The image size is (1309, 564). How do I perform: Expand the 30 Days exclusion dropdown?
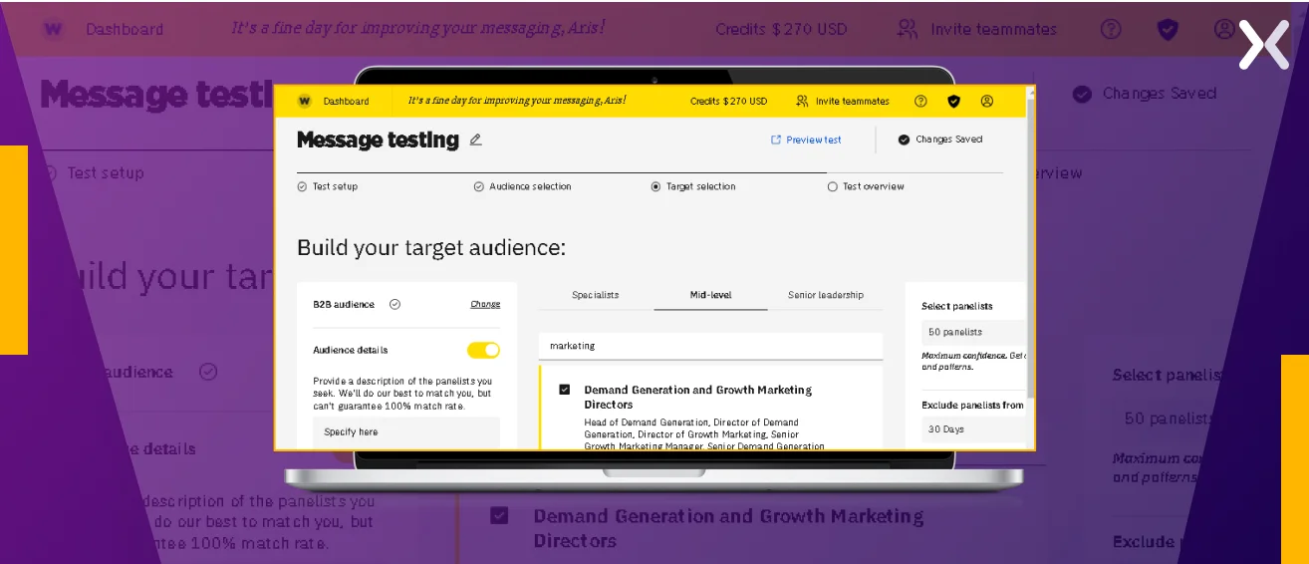coord(973,429)
